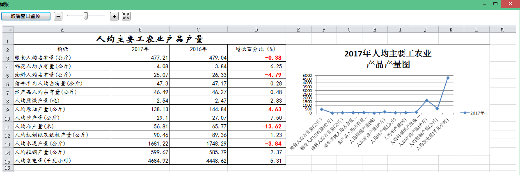Click the 2017年 chart legend entry
Screen dimensions: 520x175
click(x=472, y=113)
